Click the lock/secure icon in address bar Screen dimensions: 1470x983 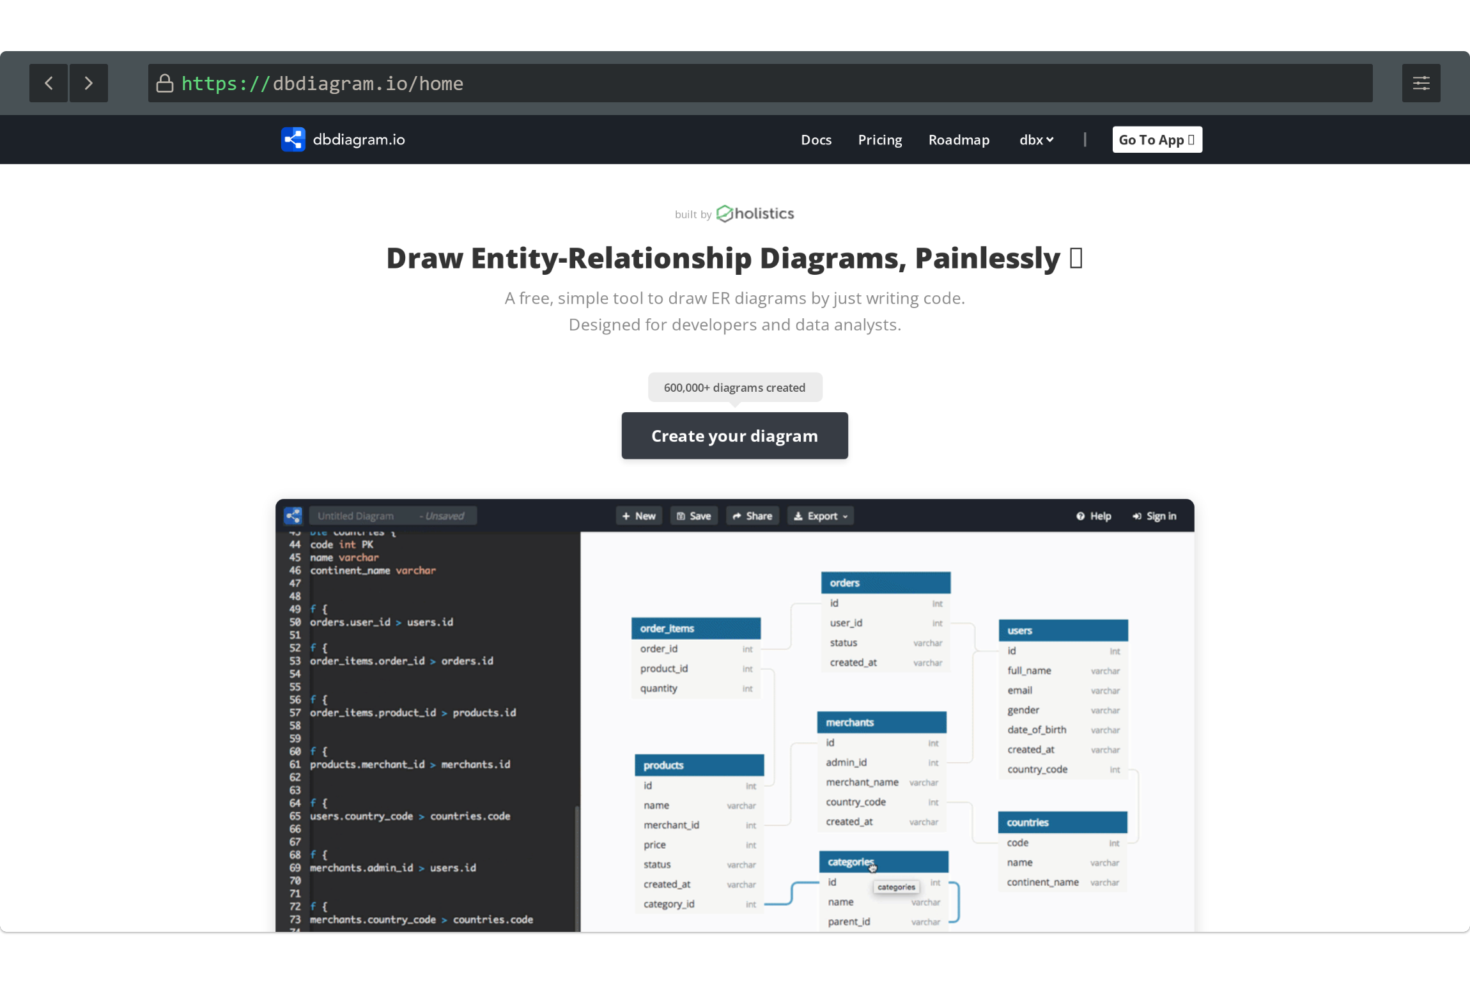point(166,83)
